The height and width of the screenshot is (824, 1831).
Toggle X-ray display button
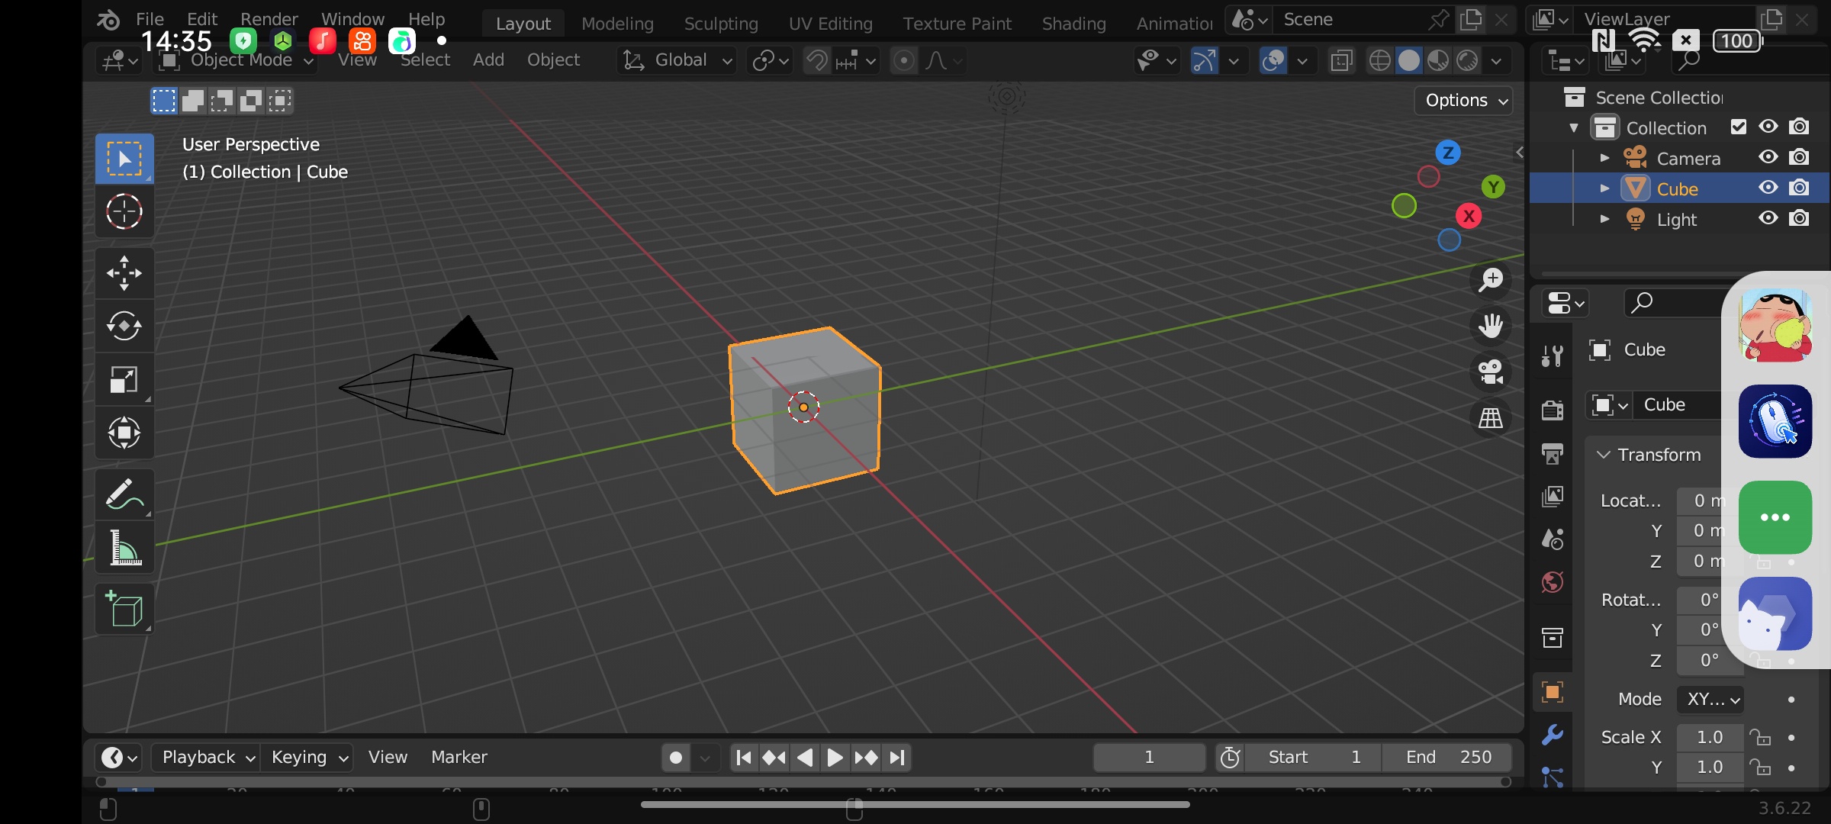pos(1342,60)
